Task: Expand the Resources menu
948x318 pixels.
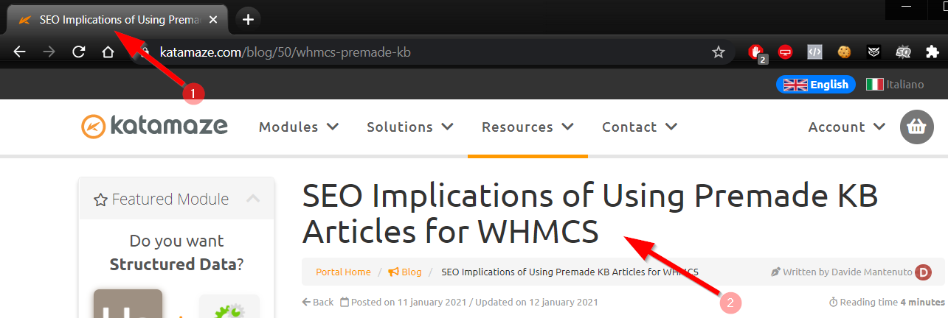Action: (527, 127)
